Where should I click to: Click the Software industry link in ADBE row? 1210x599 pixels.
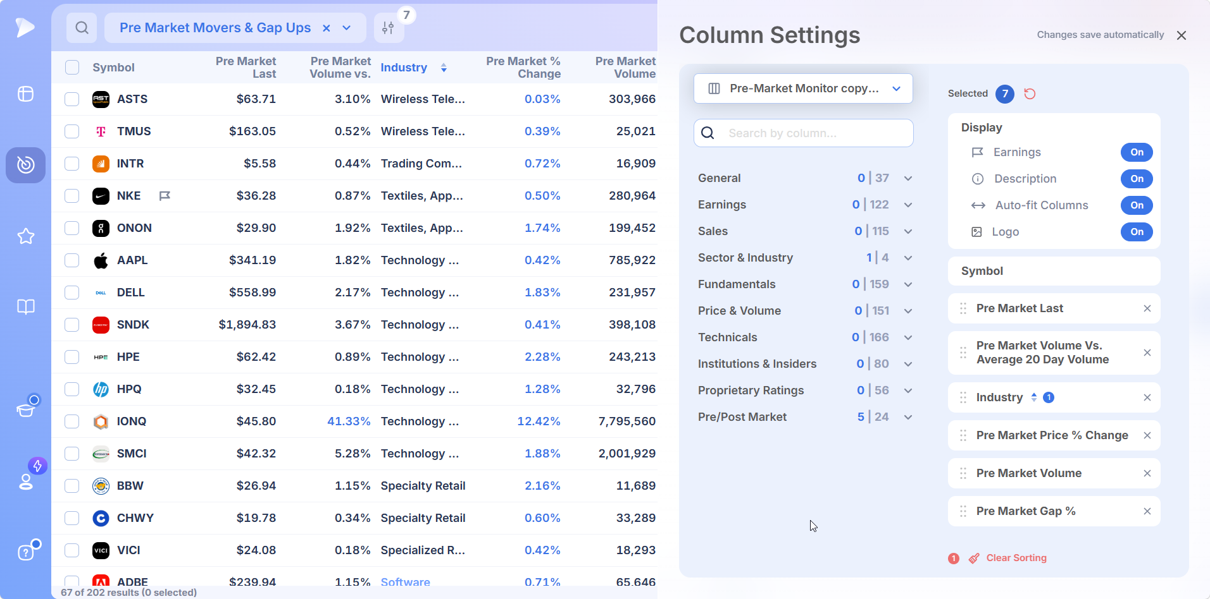(x=405, y=582)
